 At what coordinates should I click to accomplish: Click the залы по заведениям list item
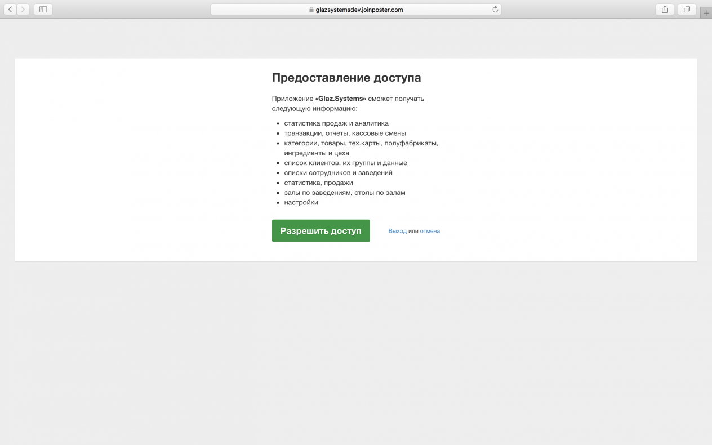(344, 193)
